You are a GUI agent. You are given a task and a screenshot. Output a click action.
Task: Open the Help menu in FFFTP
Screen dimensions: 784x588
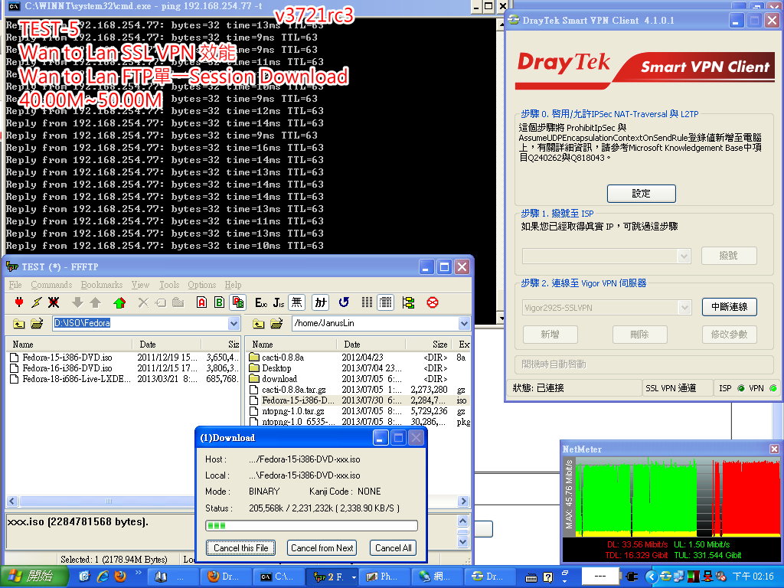pos(233,285)
